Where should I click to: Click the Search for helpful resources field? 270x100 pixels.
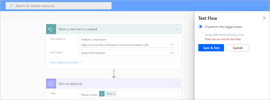pos(58,6)
